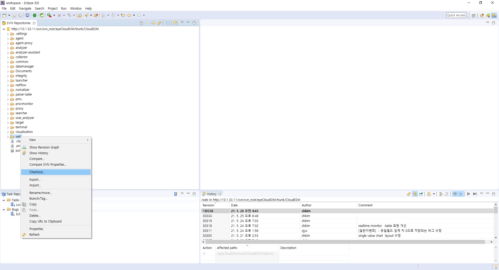Choose Show History in the context menu

click(56, 153)
